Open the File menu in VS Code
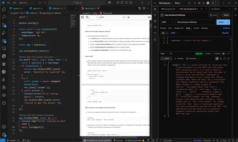The image size is (238, 142). point(8,2)
